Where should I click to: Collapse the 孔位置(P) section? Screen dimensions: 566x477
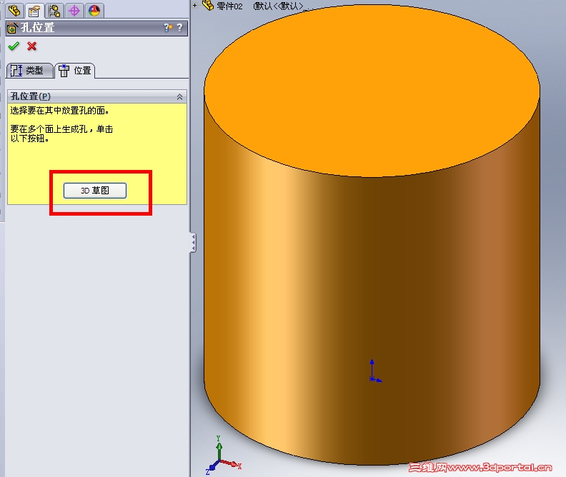[x=179, y=96]
